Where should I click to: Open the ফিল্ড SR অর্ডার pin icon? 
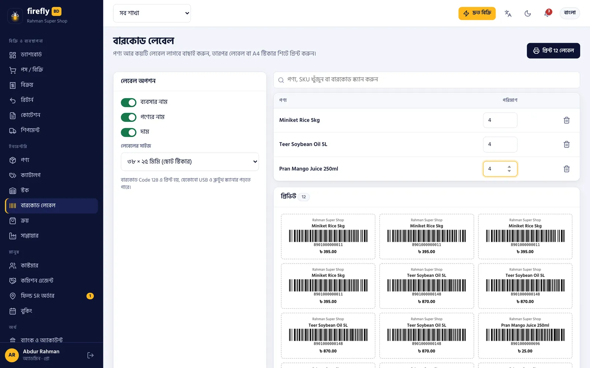pyautogui.click(x=13, y=296)
